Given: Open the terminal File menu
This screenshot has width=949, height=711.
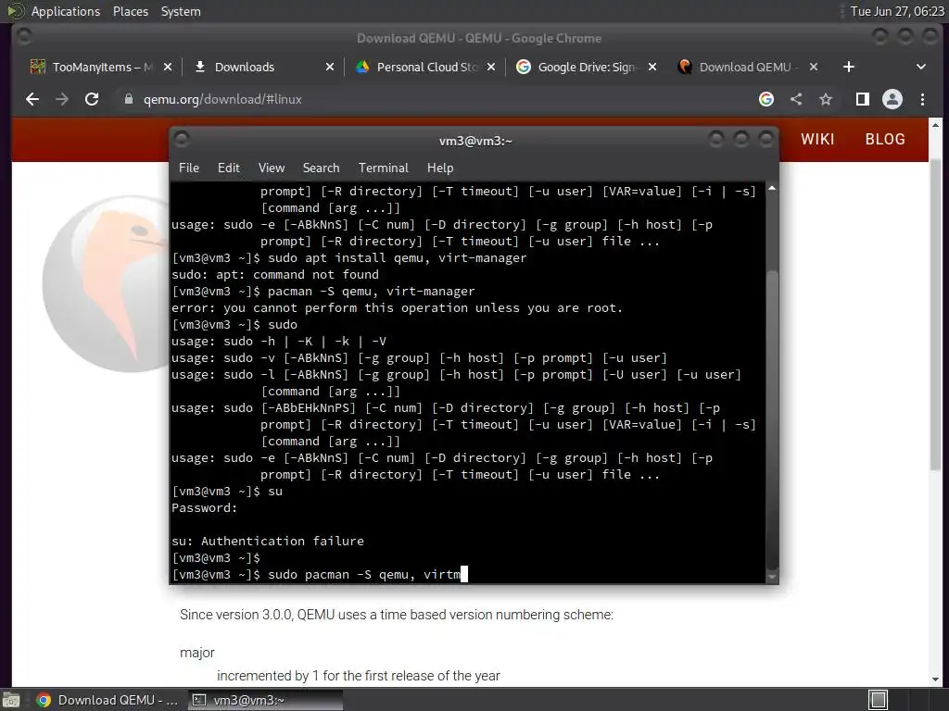Looking at the screenshot, I should coord(189,168).
